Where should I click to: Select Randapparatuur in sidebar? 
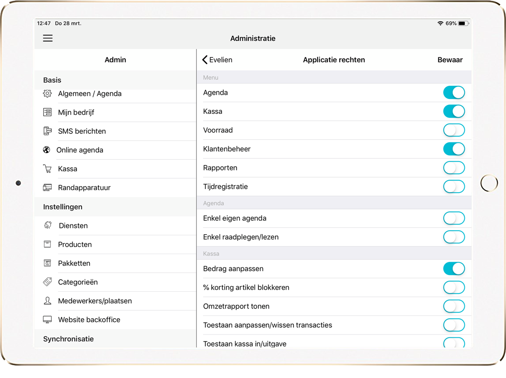[115, 188]
